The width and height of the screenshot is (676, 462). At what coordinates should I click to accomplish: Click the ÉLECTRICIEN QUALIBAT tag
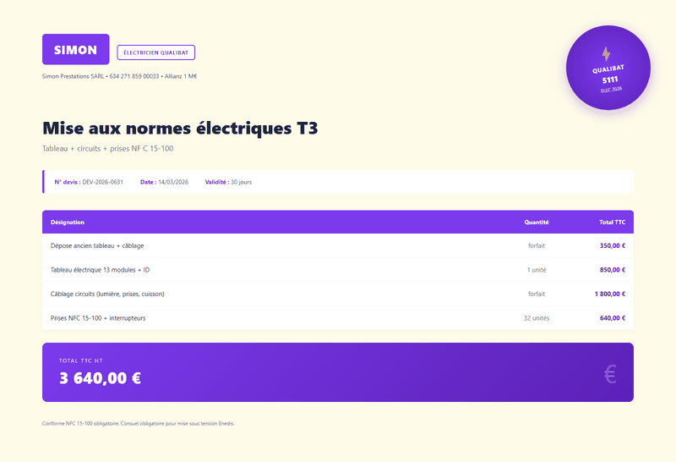pyautogui.click(x=156, y=52)
